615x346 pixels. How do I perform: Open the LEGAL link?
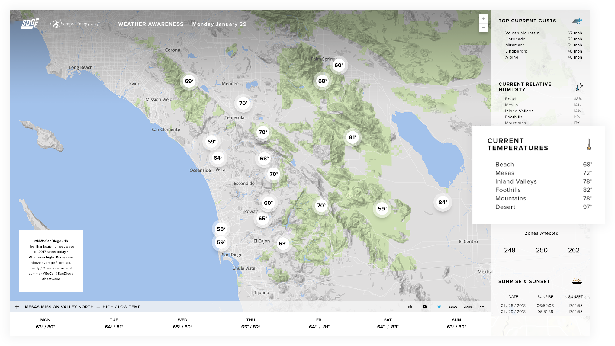(453, 307)
